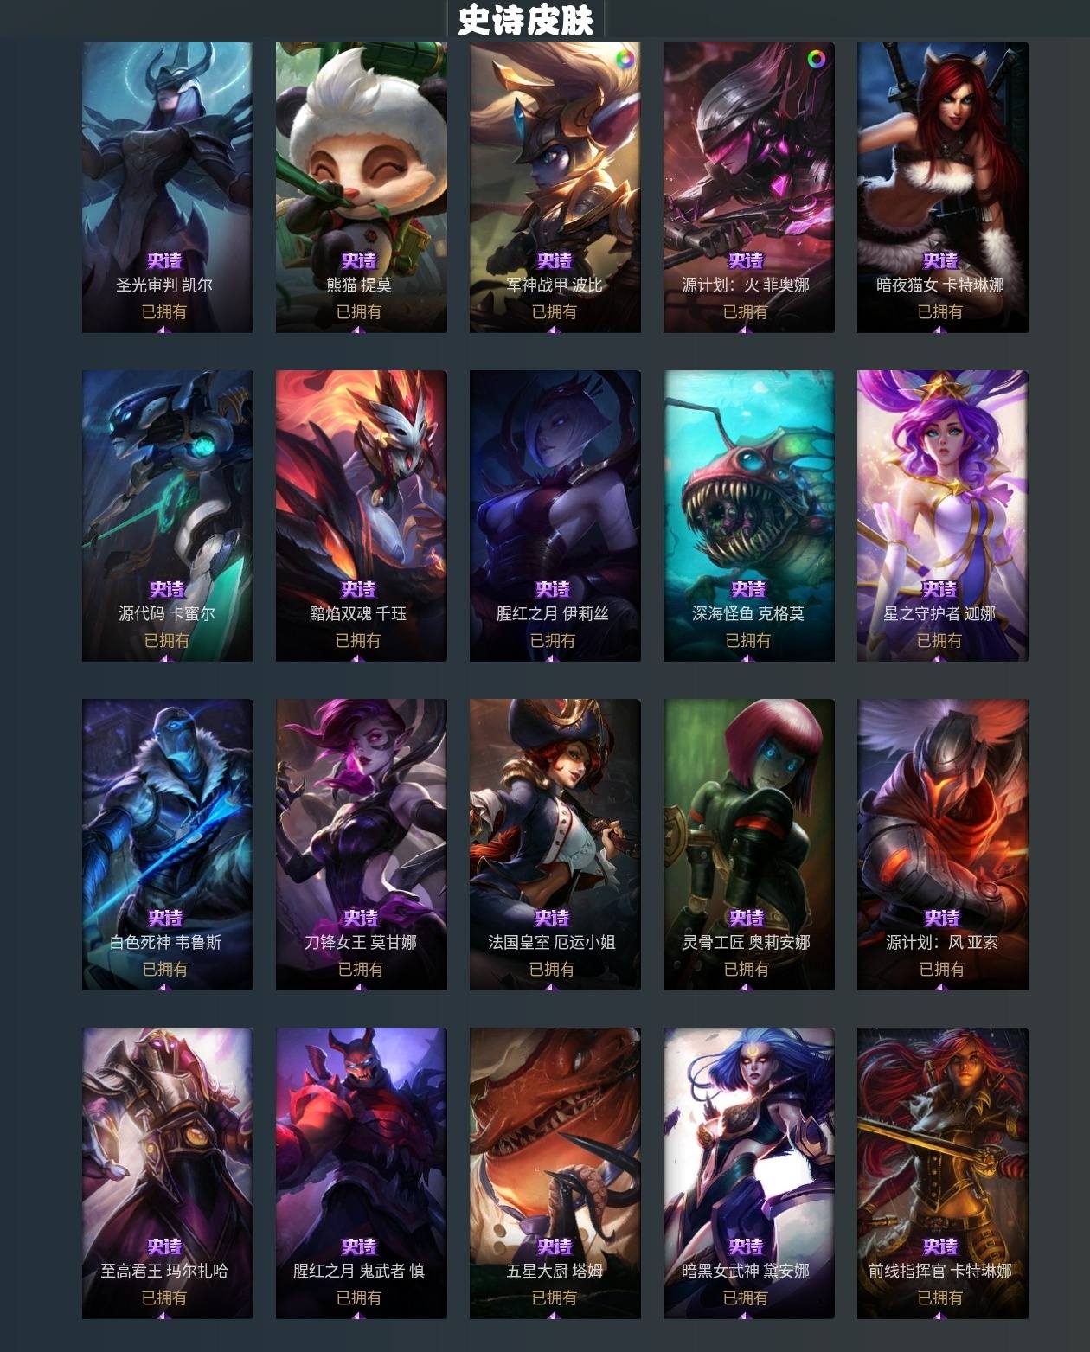Viewport: 1090px width, 1352px height.
Task: Click the 史诗 badge on 五星大厨 塔姆 card
Action: point(555,1246)
